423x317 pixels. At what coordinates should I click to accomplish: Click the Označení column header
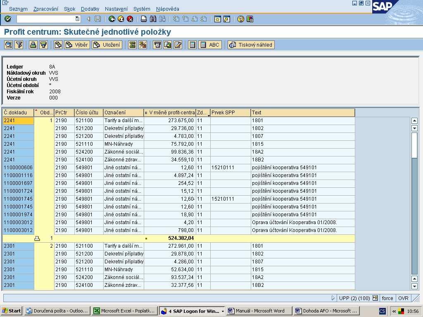pos(124,113)
